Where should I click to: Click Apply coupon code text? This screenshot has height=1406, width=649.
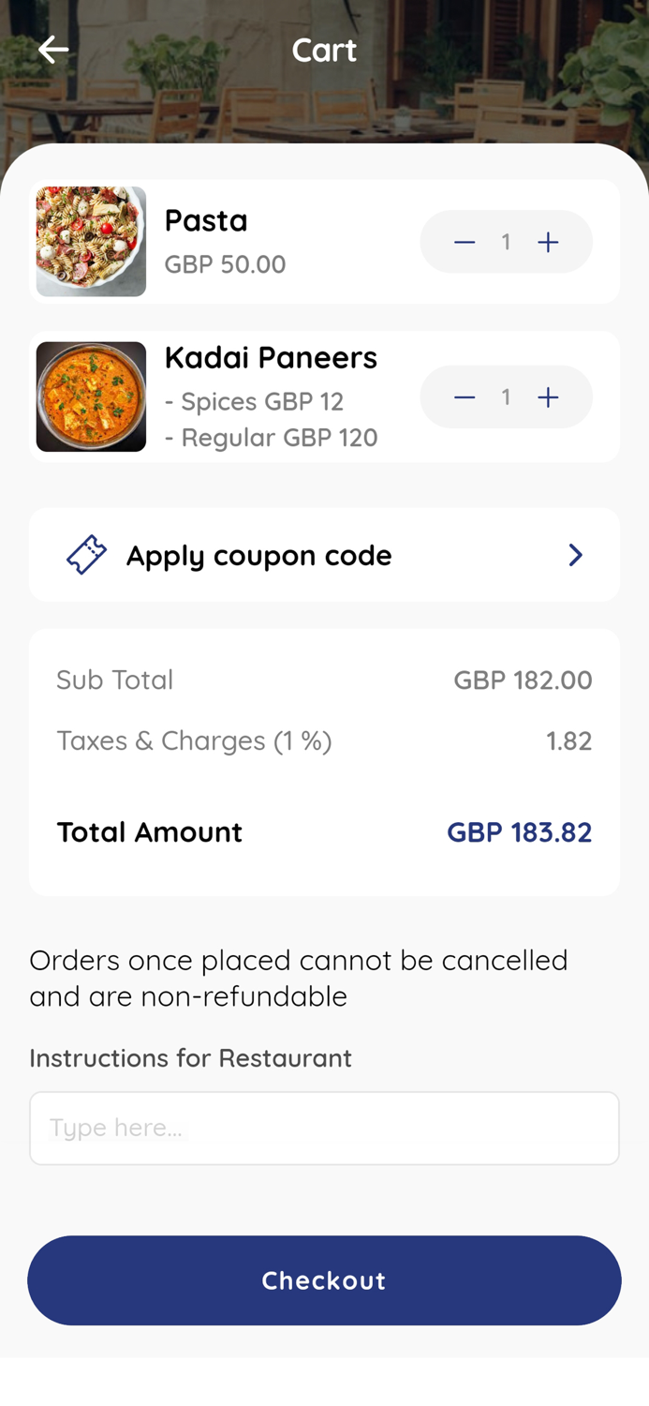point(258,554)
